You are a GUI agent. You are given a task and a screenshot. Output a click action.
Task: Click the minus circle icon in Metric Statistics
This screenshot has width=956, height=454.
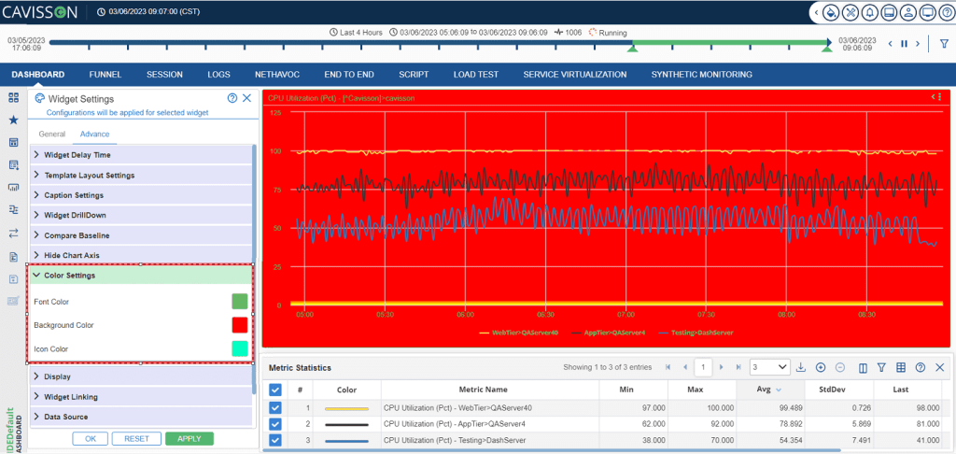click(x=839, y=367)
